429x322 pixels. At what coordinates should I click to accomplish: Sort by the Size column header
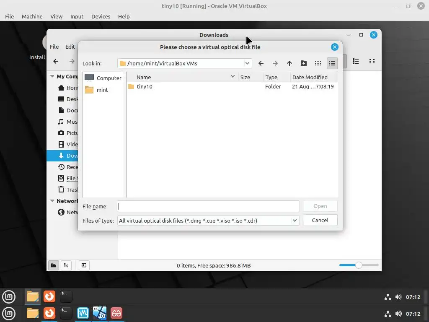click(x=251, y=77)
